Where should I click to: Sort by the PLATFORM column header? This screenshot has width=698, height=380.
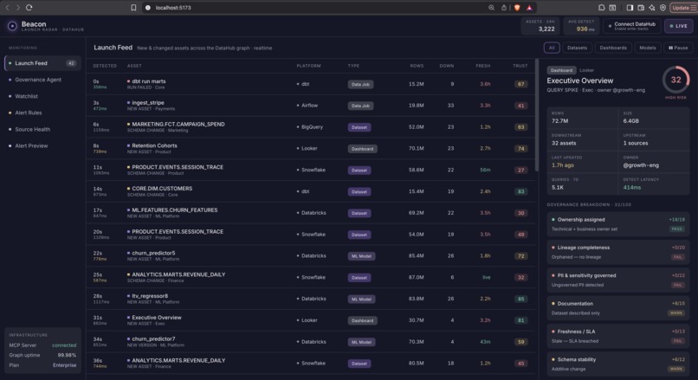click(x=308, y=66)
